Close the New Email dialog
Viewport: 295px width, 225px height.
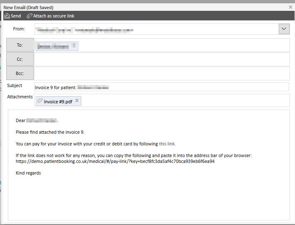tap(290, 7)
